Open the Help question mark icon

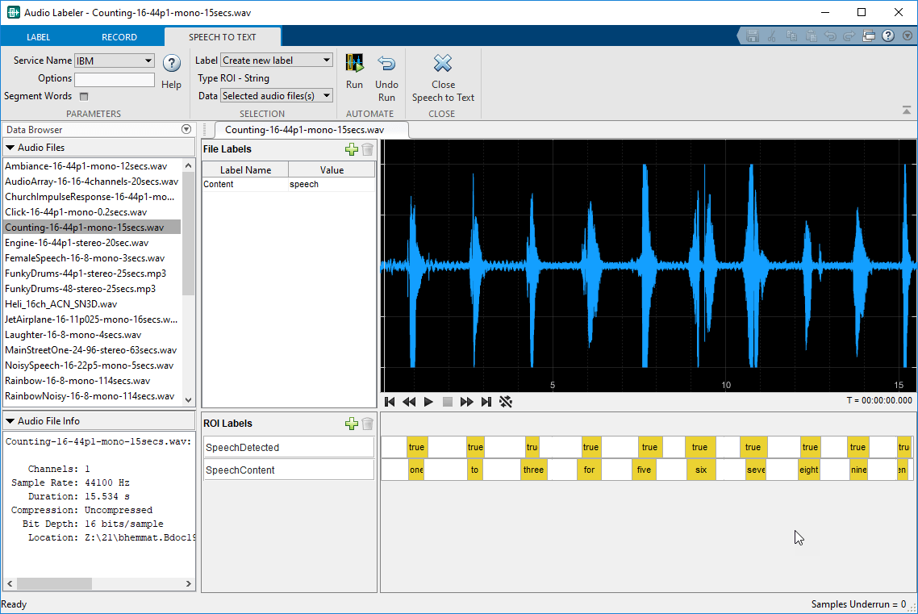(171, 65)
